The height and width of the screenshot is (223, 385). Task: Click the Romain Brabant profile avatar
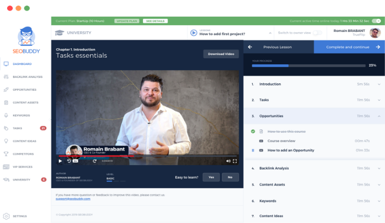[375, 32]
